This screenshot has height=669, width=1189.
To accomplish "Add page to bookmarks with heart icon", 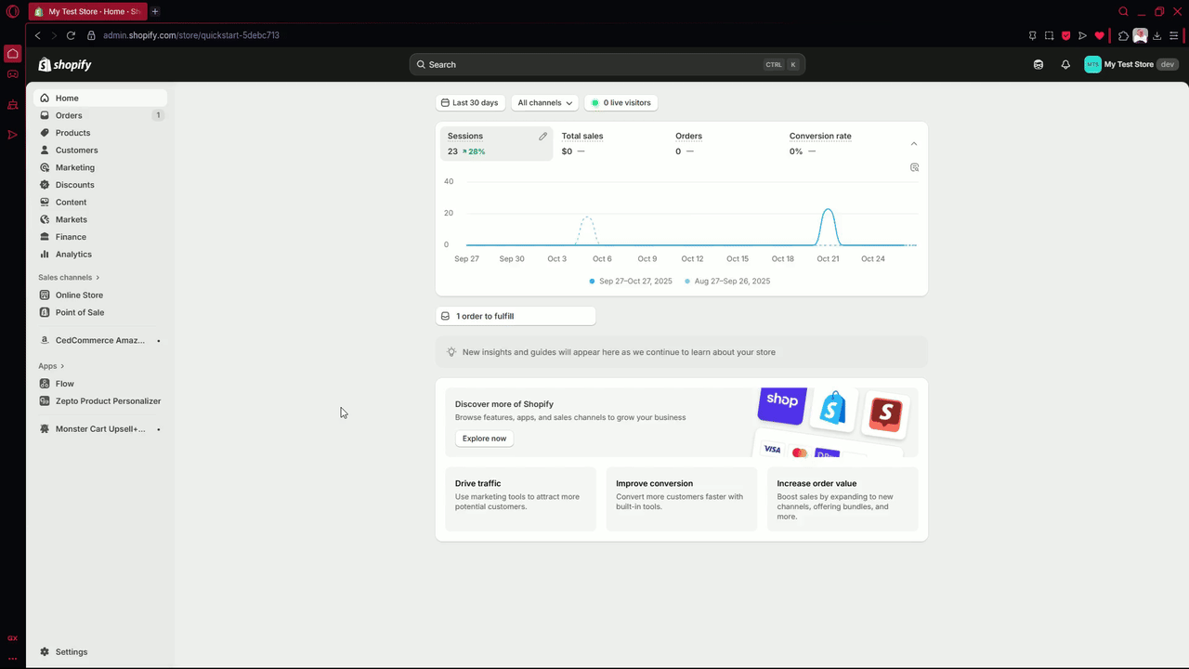I will coord(1099,35).
